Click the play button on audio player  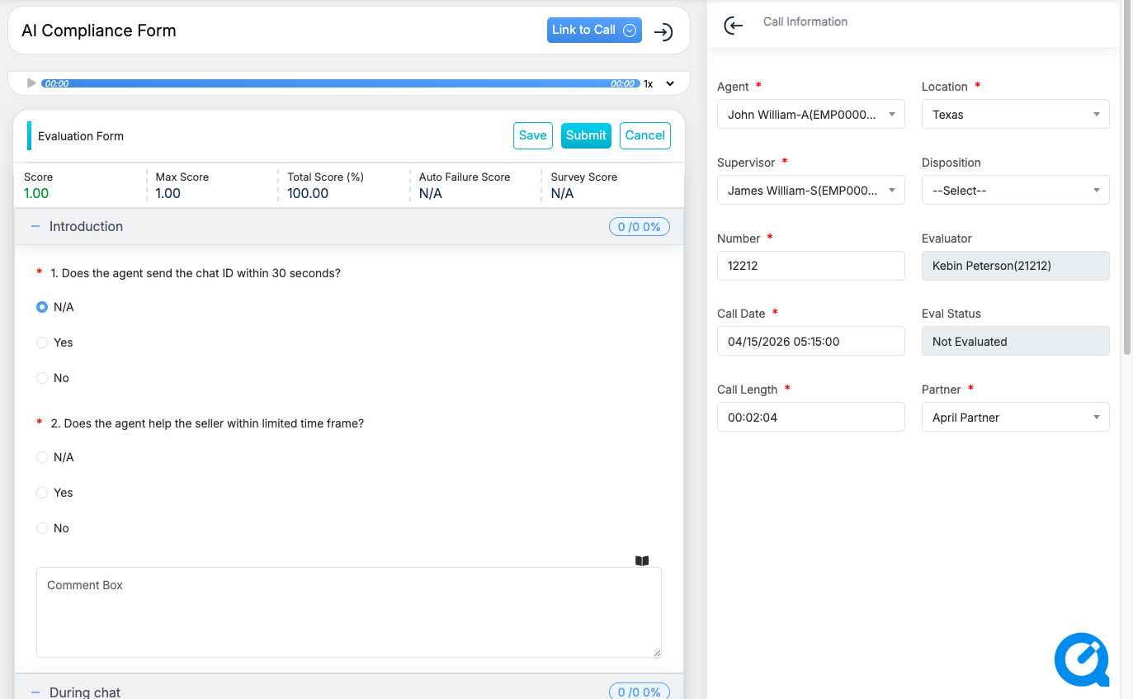coord(31,83)
